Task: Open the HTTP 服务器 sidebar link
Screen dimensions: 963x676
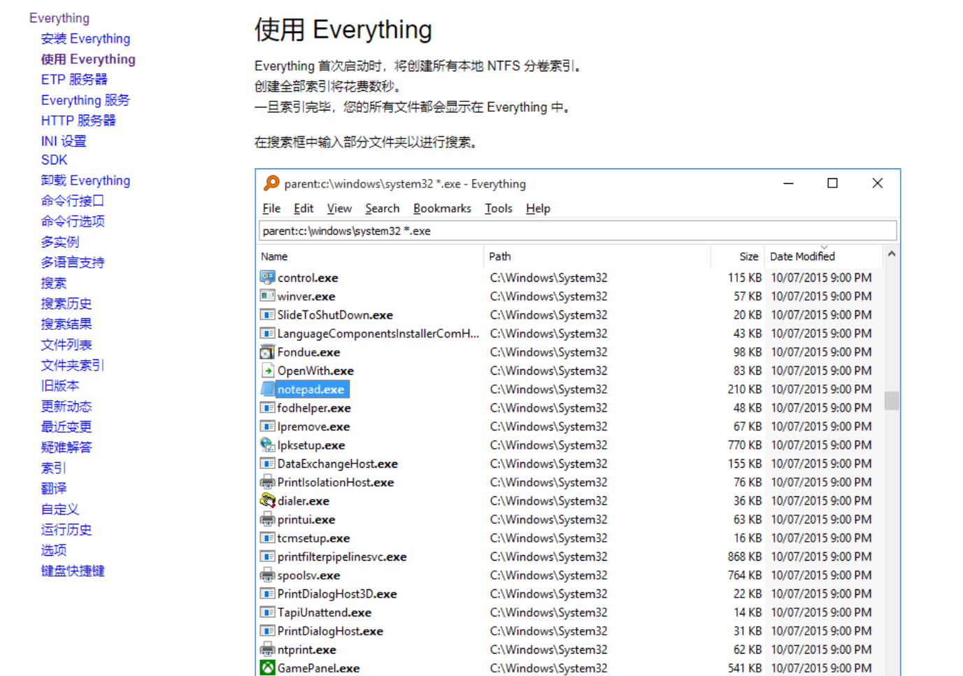Action: (78, 120)
